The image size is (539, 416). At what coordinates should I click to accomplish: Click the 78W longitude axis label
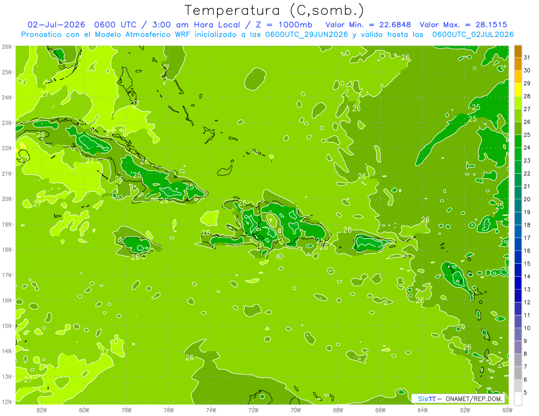127,410
